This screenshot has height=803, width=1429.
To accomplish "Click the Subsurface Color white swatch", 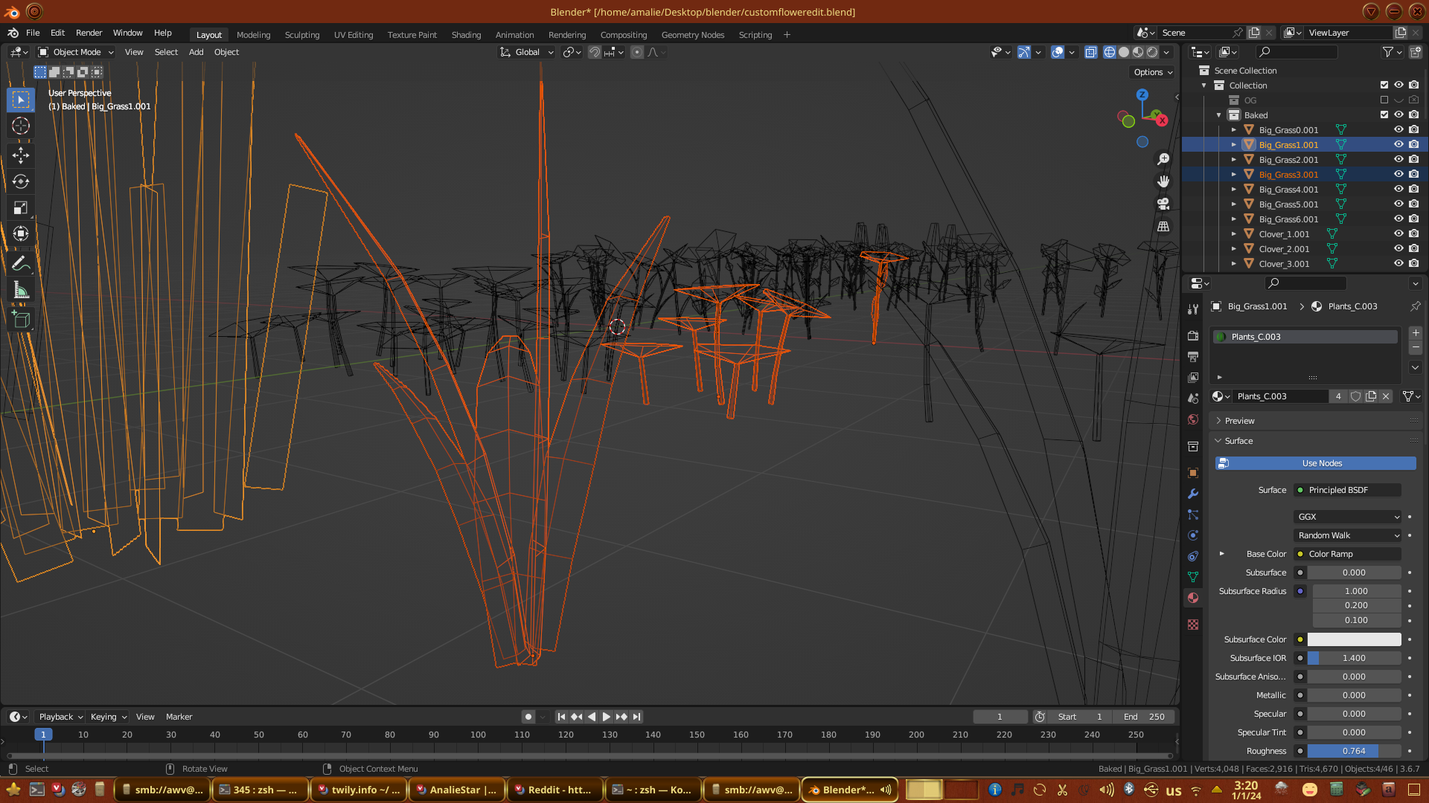I will pos(1354,639).
